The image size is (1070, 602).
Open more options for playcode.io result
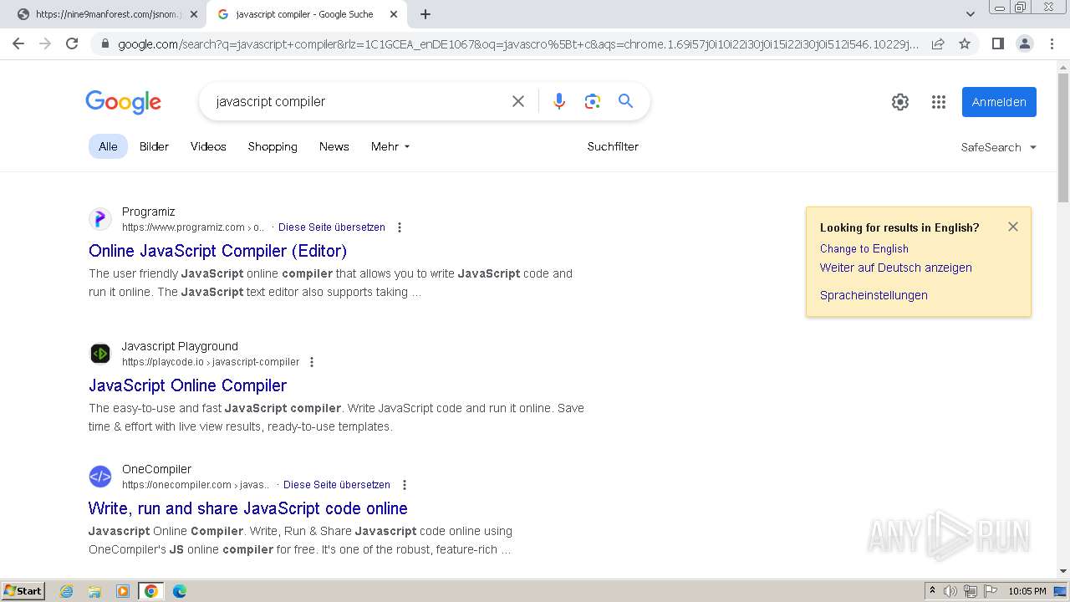[x=312, y=362]
